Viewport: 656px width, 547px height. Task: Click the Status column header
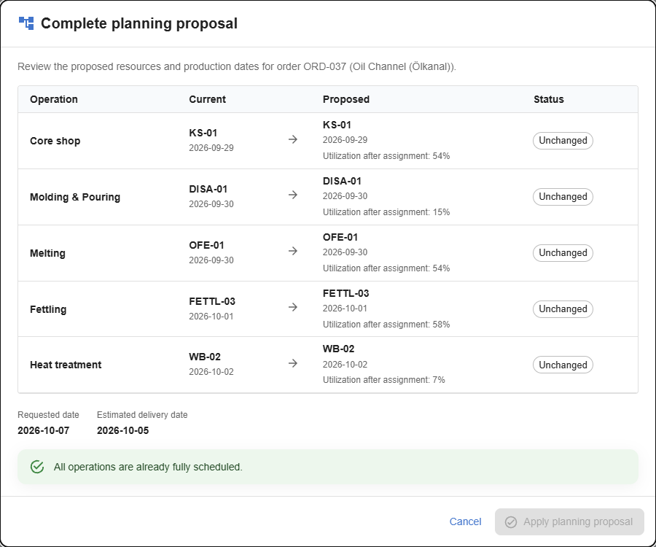pos(548,99)
